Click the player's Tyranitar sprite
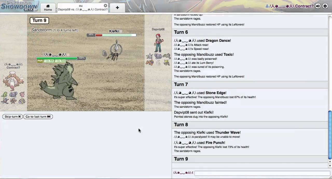 click(x=59, y=80)
